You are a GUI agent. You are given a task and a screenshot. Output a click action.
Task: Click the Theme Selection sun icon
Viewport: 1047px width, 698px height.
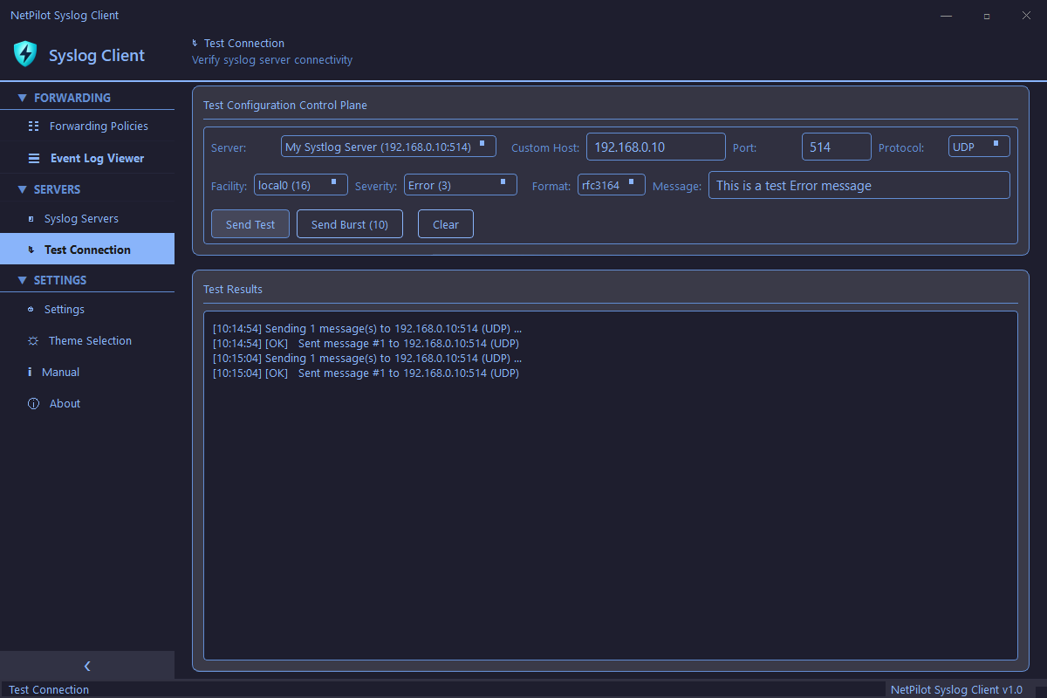33,341
